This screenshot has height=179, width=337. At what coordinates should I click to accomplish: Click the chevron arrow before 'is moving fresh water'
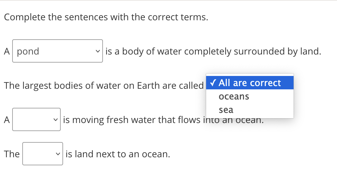pyautogui.click(x=56, y=120)
